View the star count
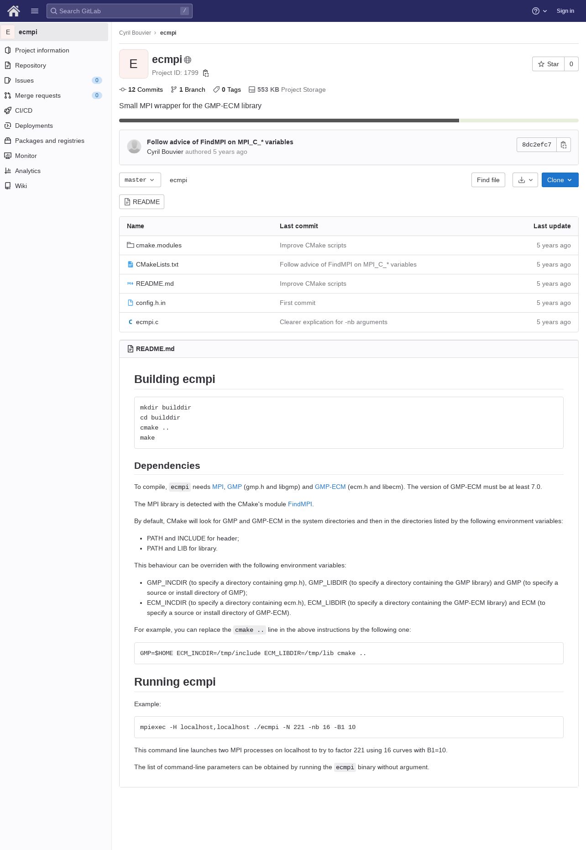The width and height of the screenshot is (586, 850). pos(571,64)
